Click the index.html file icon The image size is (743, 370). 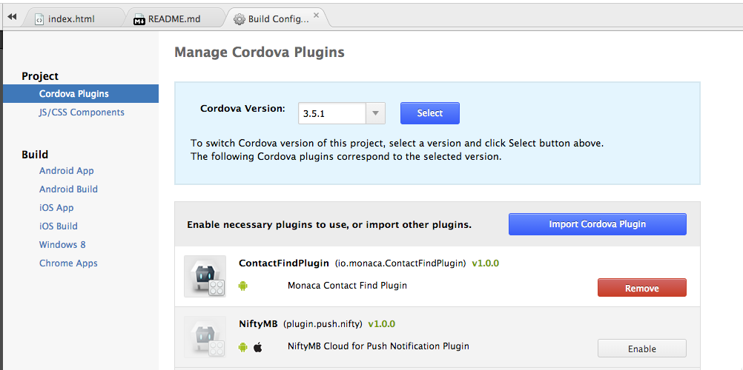pos(39,19)
